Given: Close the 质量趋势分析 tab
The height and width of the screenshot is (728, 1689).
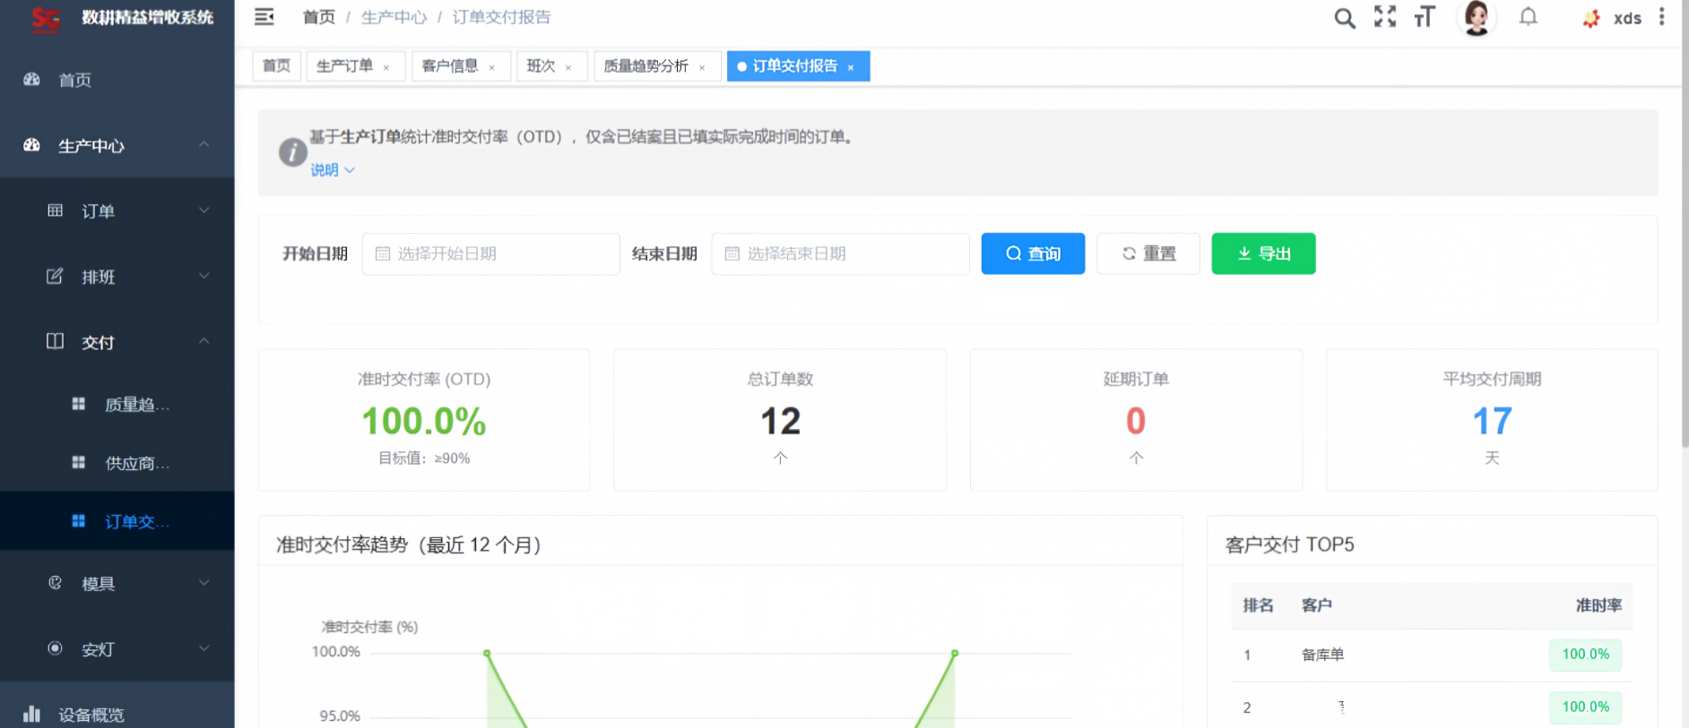Looking at the screenshot, I should coord(702,67).
